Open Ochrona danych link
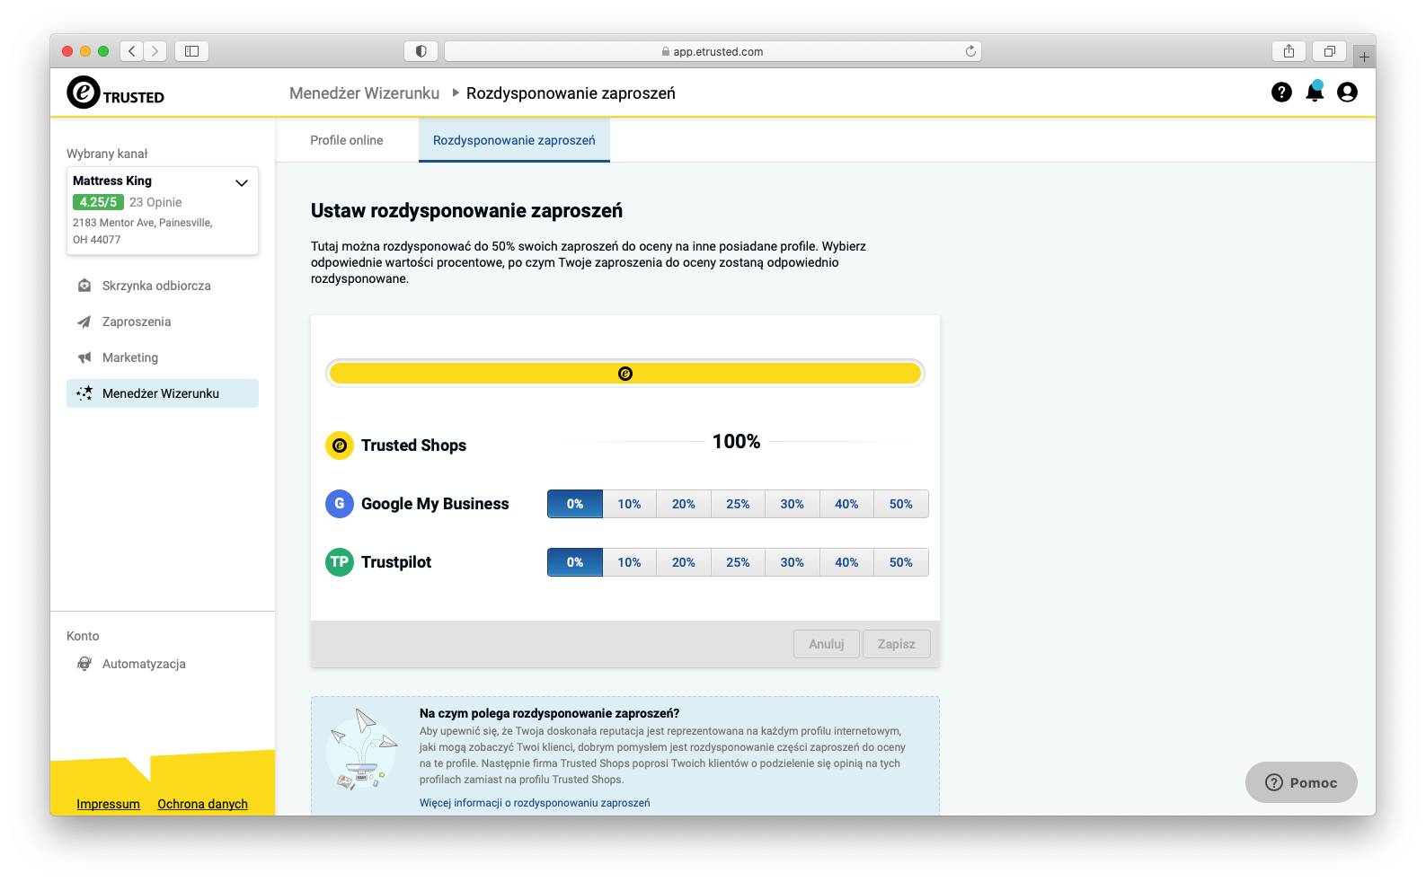 coord(202,804)
